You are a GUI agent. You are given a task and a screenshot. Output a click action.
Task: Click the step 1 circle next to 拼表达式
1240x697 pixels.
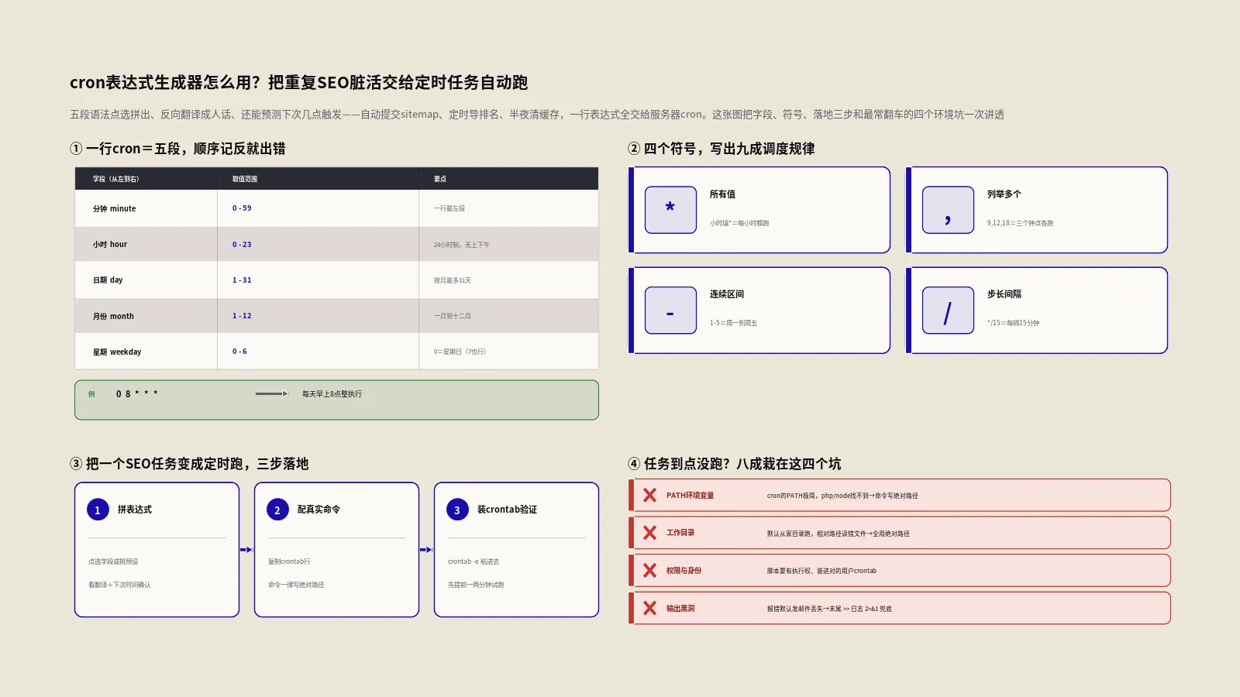coord(98,510)
